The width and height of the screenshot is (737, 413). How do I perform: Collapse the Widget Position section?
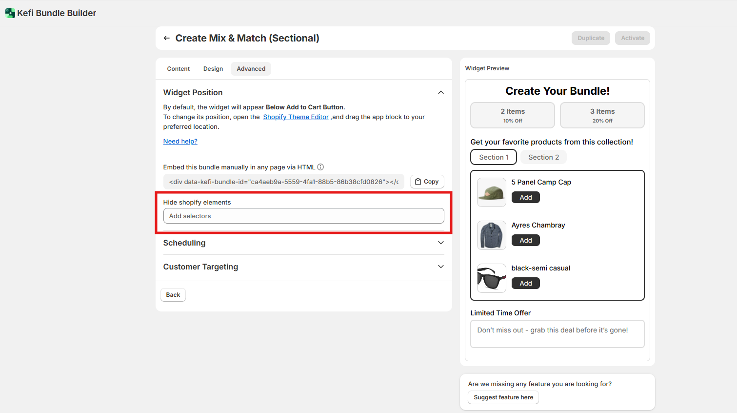coord(440,93)
